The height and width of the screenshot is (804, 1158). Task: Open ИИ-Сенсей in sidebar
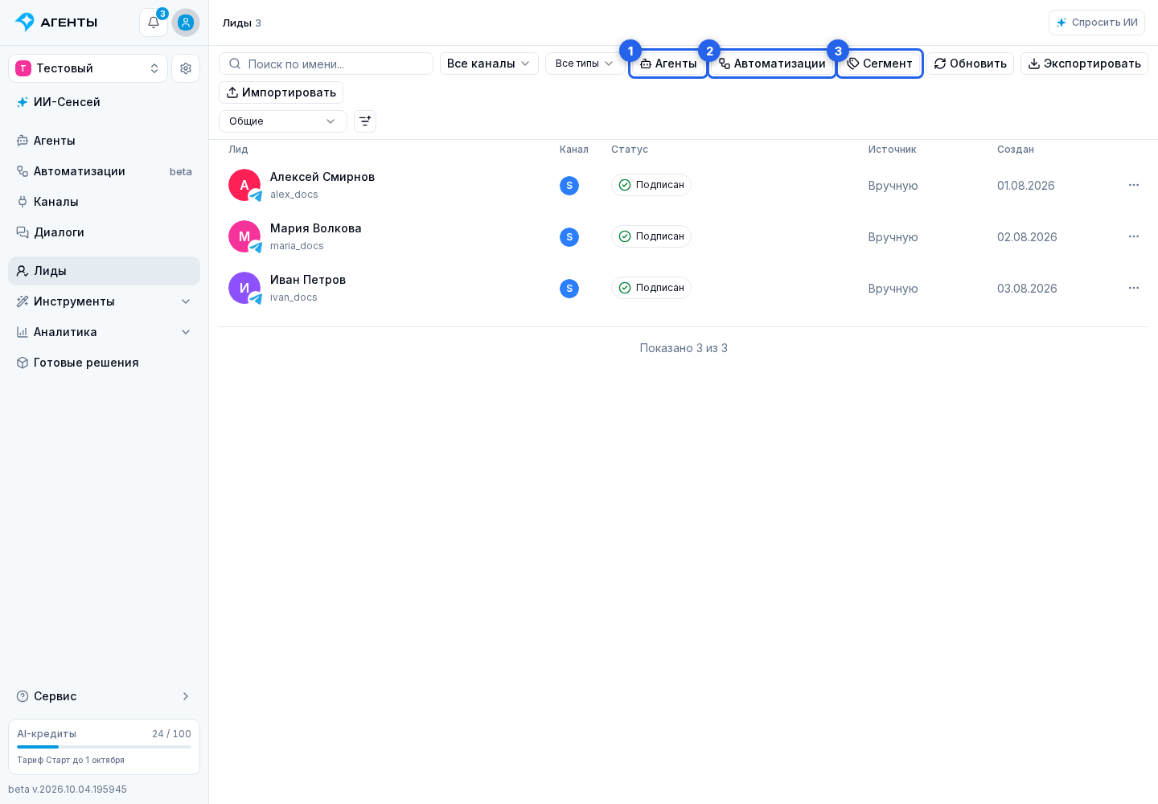[x=105, y=102]
